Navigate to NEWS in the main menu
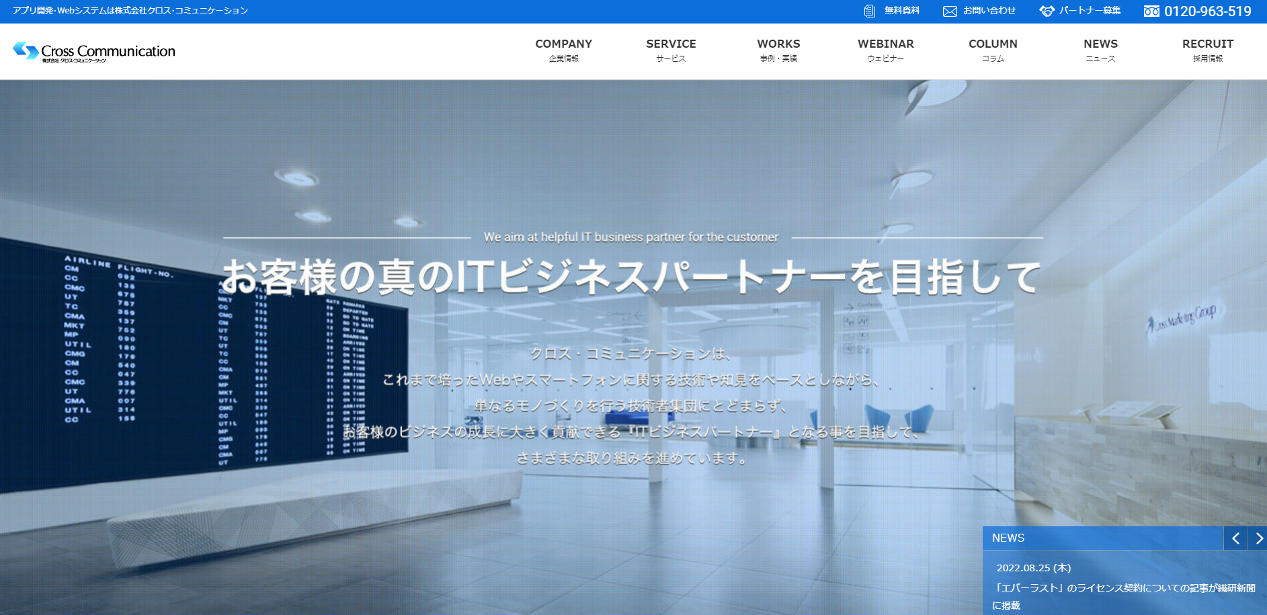The image size is (1267, 615). [1100, 50]
